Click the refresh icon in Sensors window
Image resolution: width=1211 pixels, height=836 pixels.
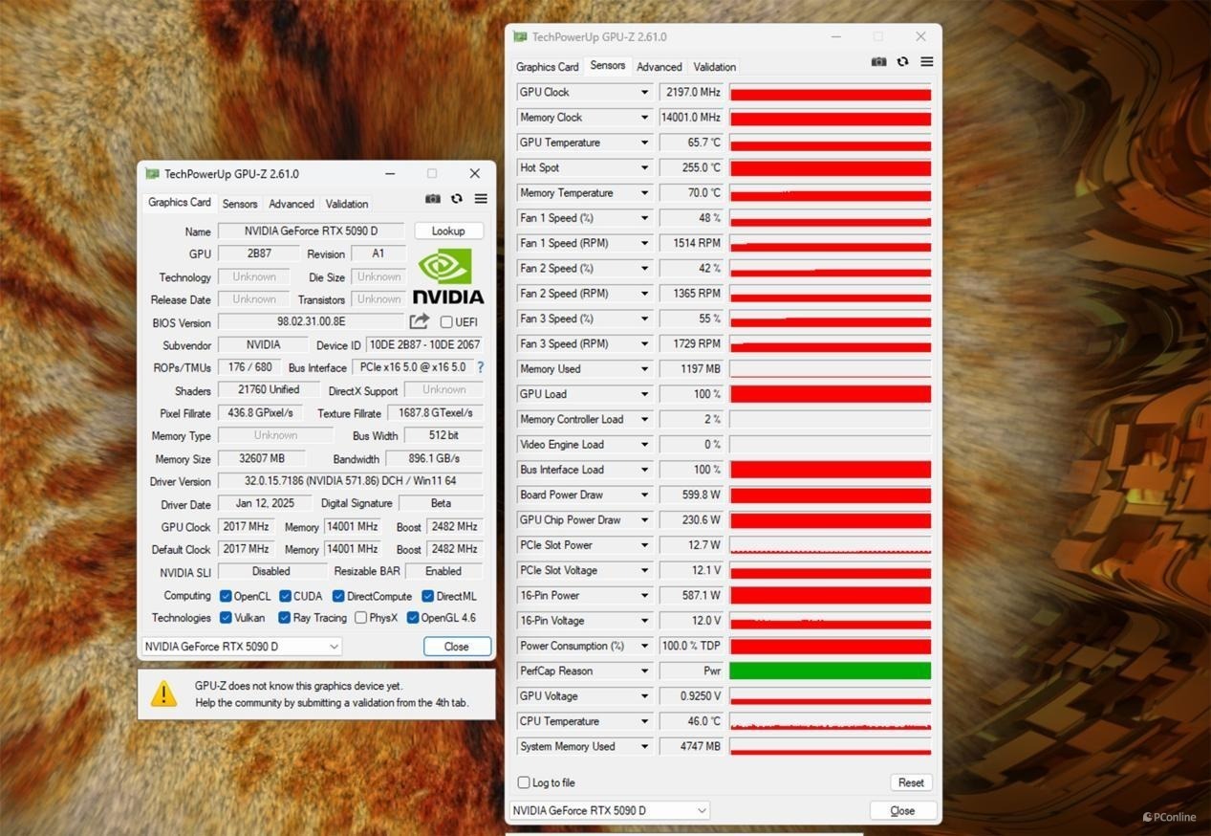[x=902, y=61]
